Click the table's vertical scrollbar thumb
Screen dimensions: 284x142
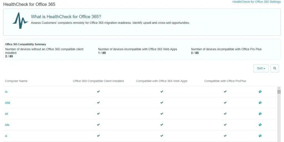(x=279, y=92)
